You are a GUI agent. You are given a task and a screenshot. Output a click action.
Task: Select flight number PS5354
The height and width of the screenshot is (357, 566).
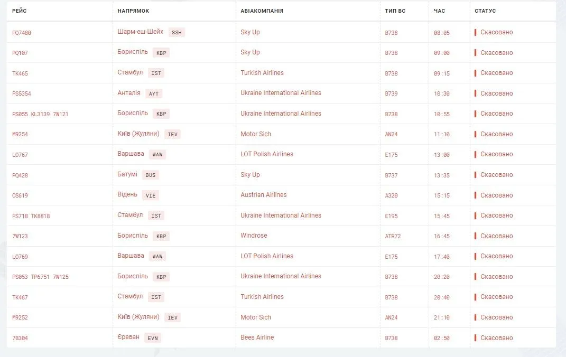22,94
